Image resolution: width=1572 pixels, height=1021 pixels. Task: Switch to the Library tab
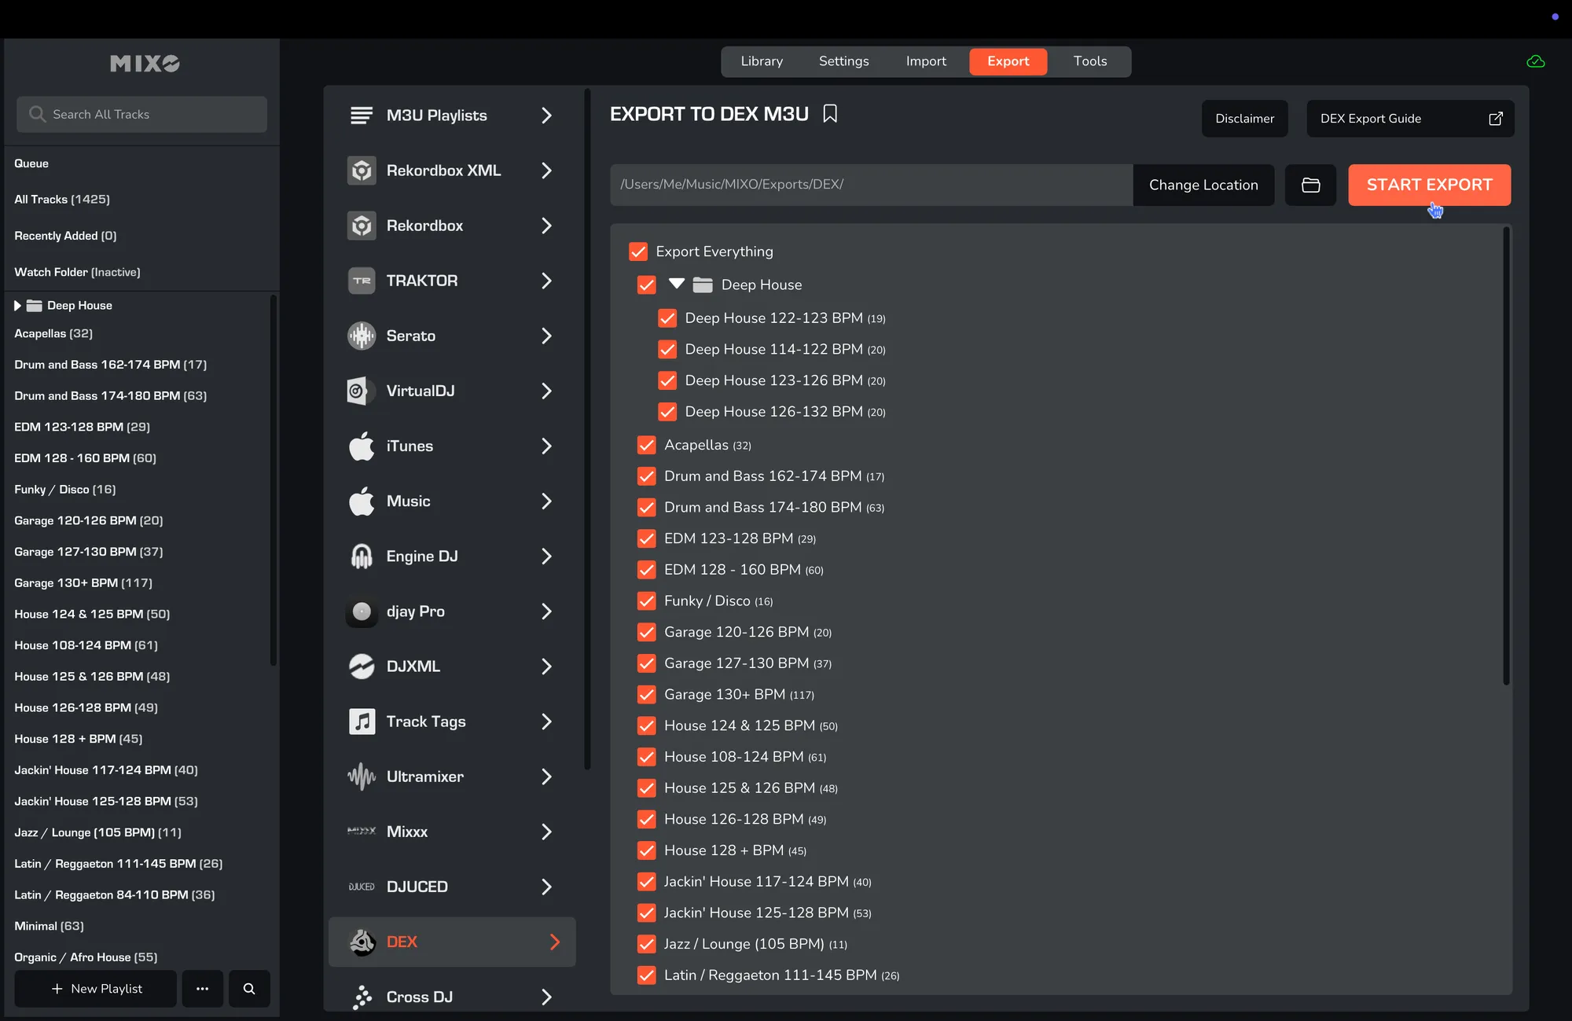(762, 61)
